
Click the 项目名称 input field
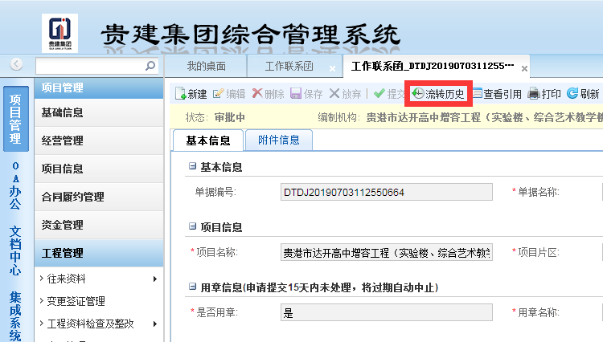[386, 253]
